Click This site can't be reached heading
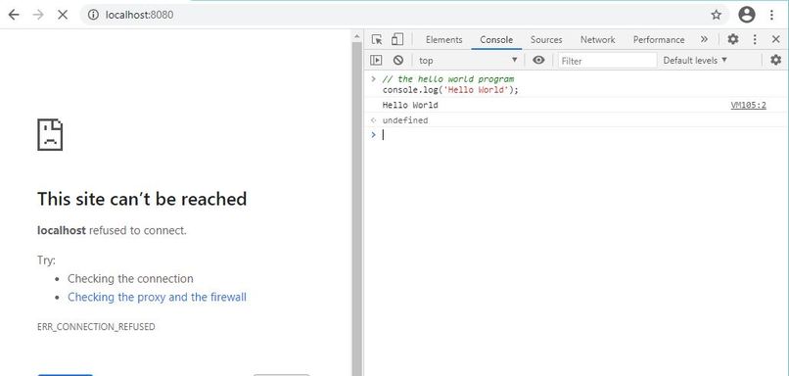This screenshot has width=789, height=376. (142, 199)
